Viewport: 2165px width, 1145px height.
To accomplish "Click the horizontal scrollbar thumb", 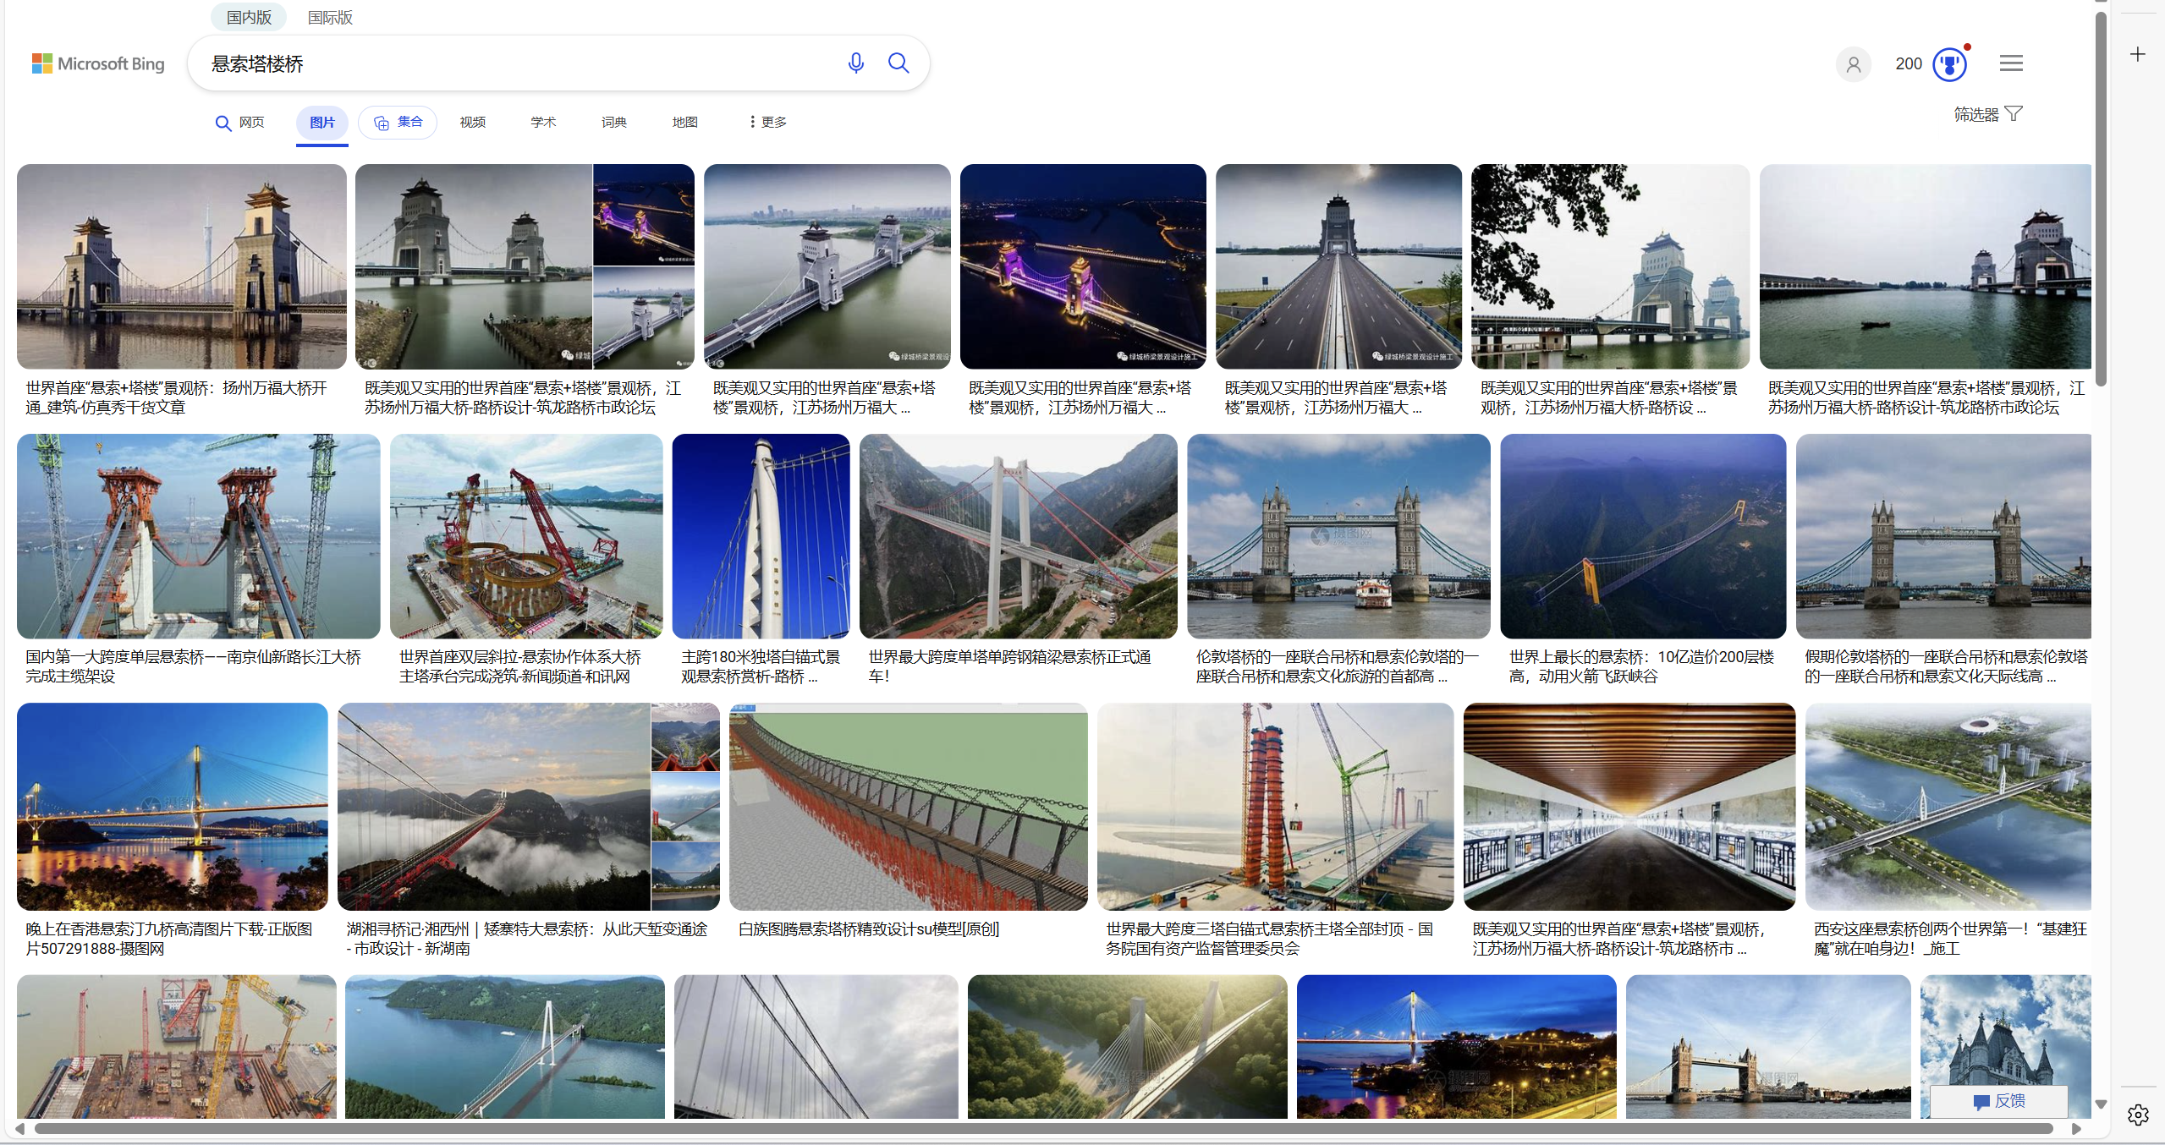I will [1044, 1129].
